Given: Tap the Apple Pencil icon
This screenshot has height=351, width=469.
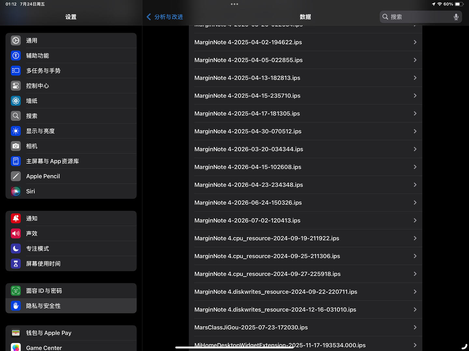Looking at the screenshot, I should (16, 176).
